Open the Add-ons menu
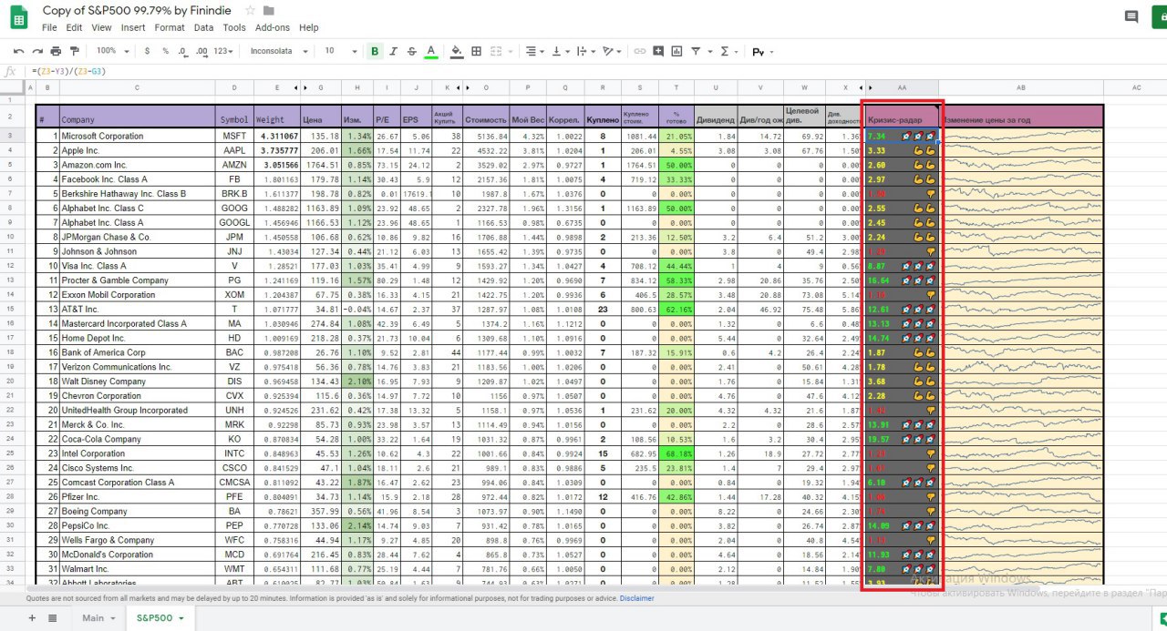The image size is (1167, 631). tap(273, 27)
